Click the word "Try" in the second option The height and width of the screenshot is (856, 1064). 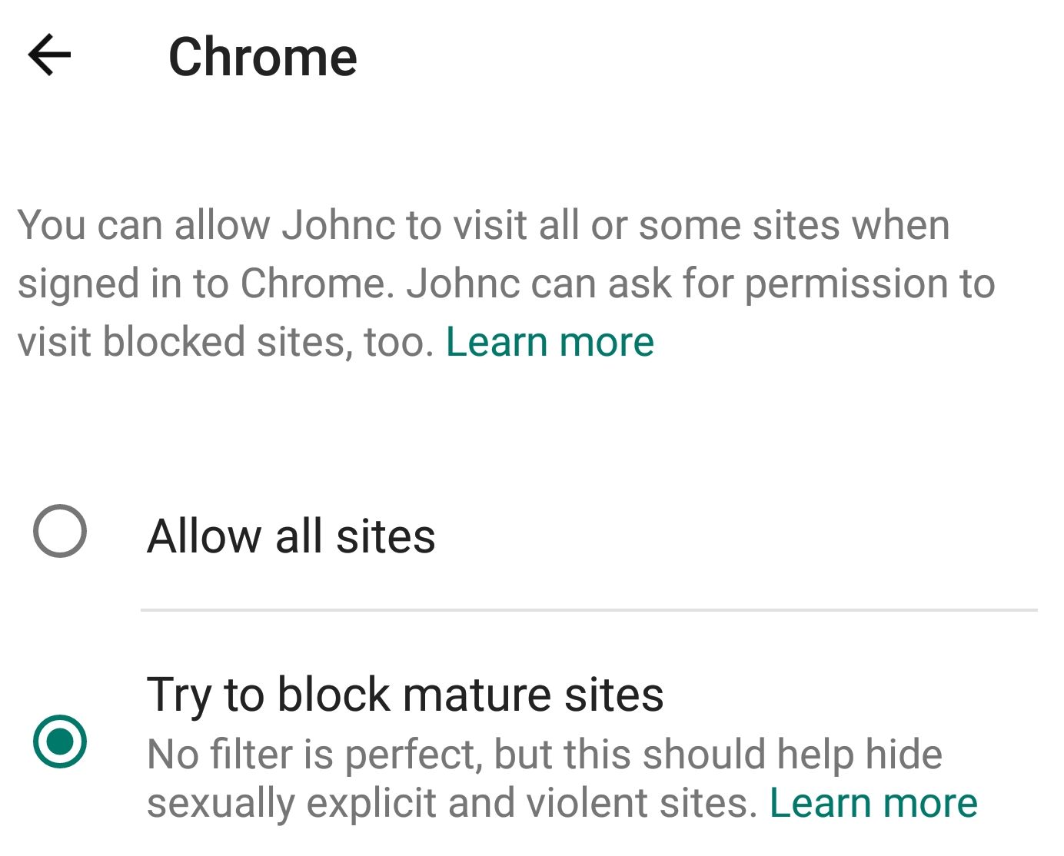(x=178, y=695)
